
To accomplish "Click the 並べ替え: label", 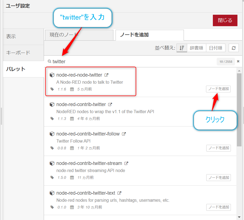I will [x=165, y=48].
